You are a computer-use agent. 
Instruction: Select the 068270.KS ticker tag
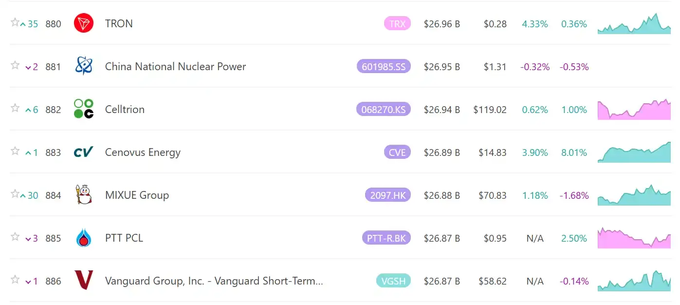384,109
